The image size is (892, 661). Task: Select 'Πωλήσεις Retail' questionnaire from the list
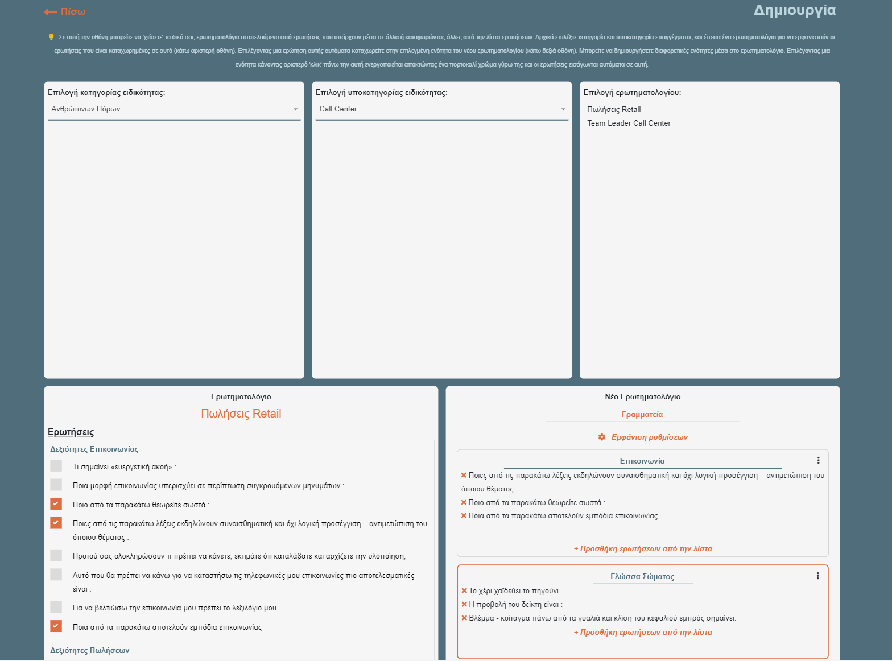pos(614,110)
